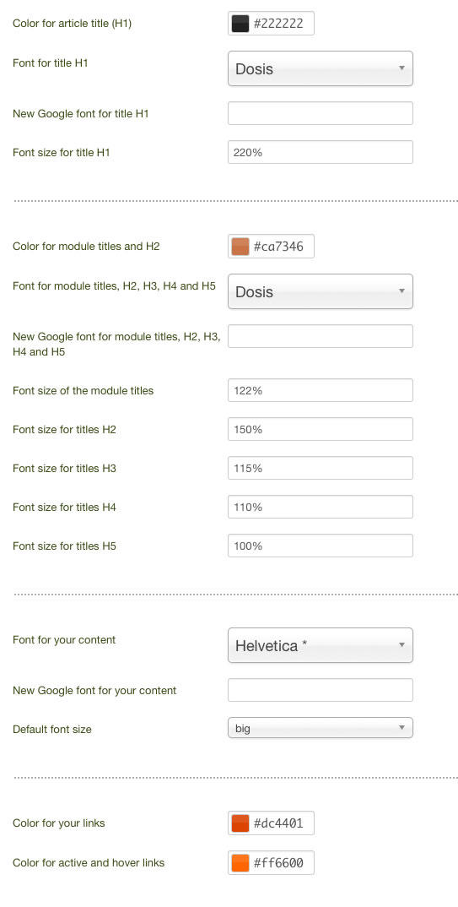Focus the Font size for title H1 field

tap(321, 152)
